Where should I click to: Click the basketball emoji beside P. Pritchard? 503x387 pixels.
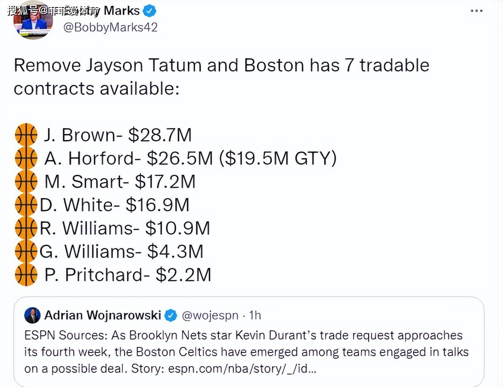(26, 274)
